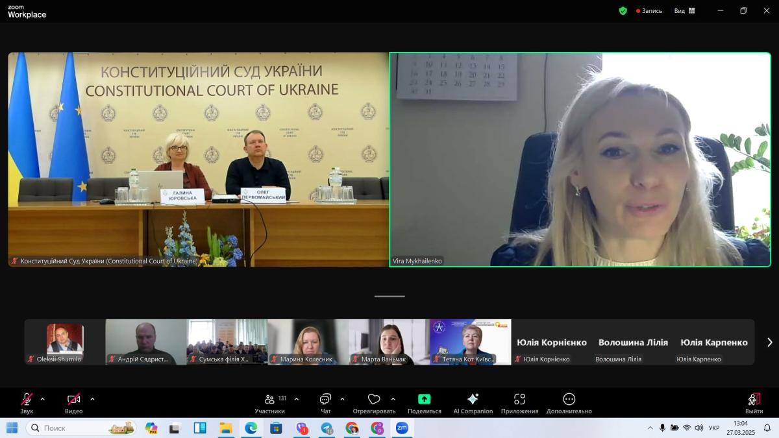Click the React heart icon

374,402
